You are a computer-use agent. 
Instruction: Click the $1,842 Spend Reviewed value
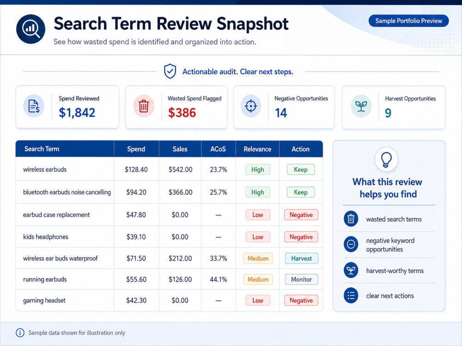pyautogui.click(x=77, y=113)
